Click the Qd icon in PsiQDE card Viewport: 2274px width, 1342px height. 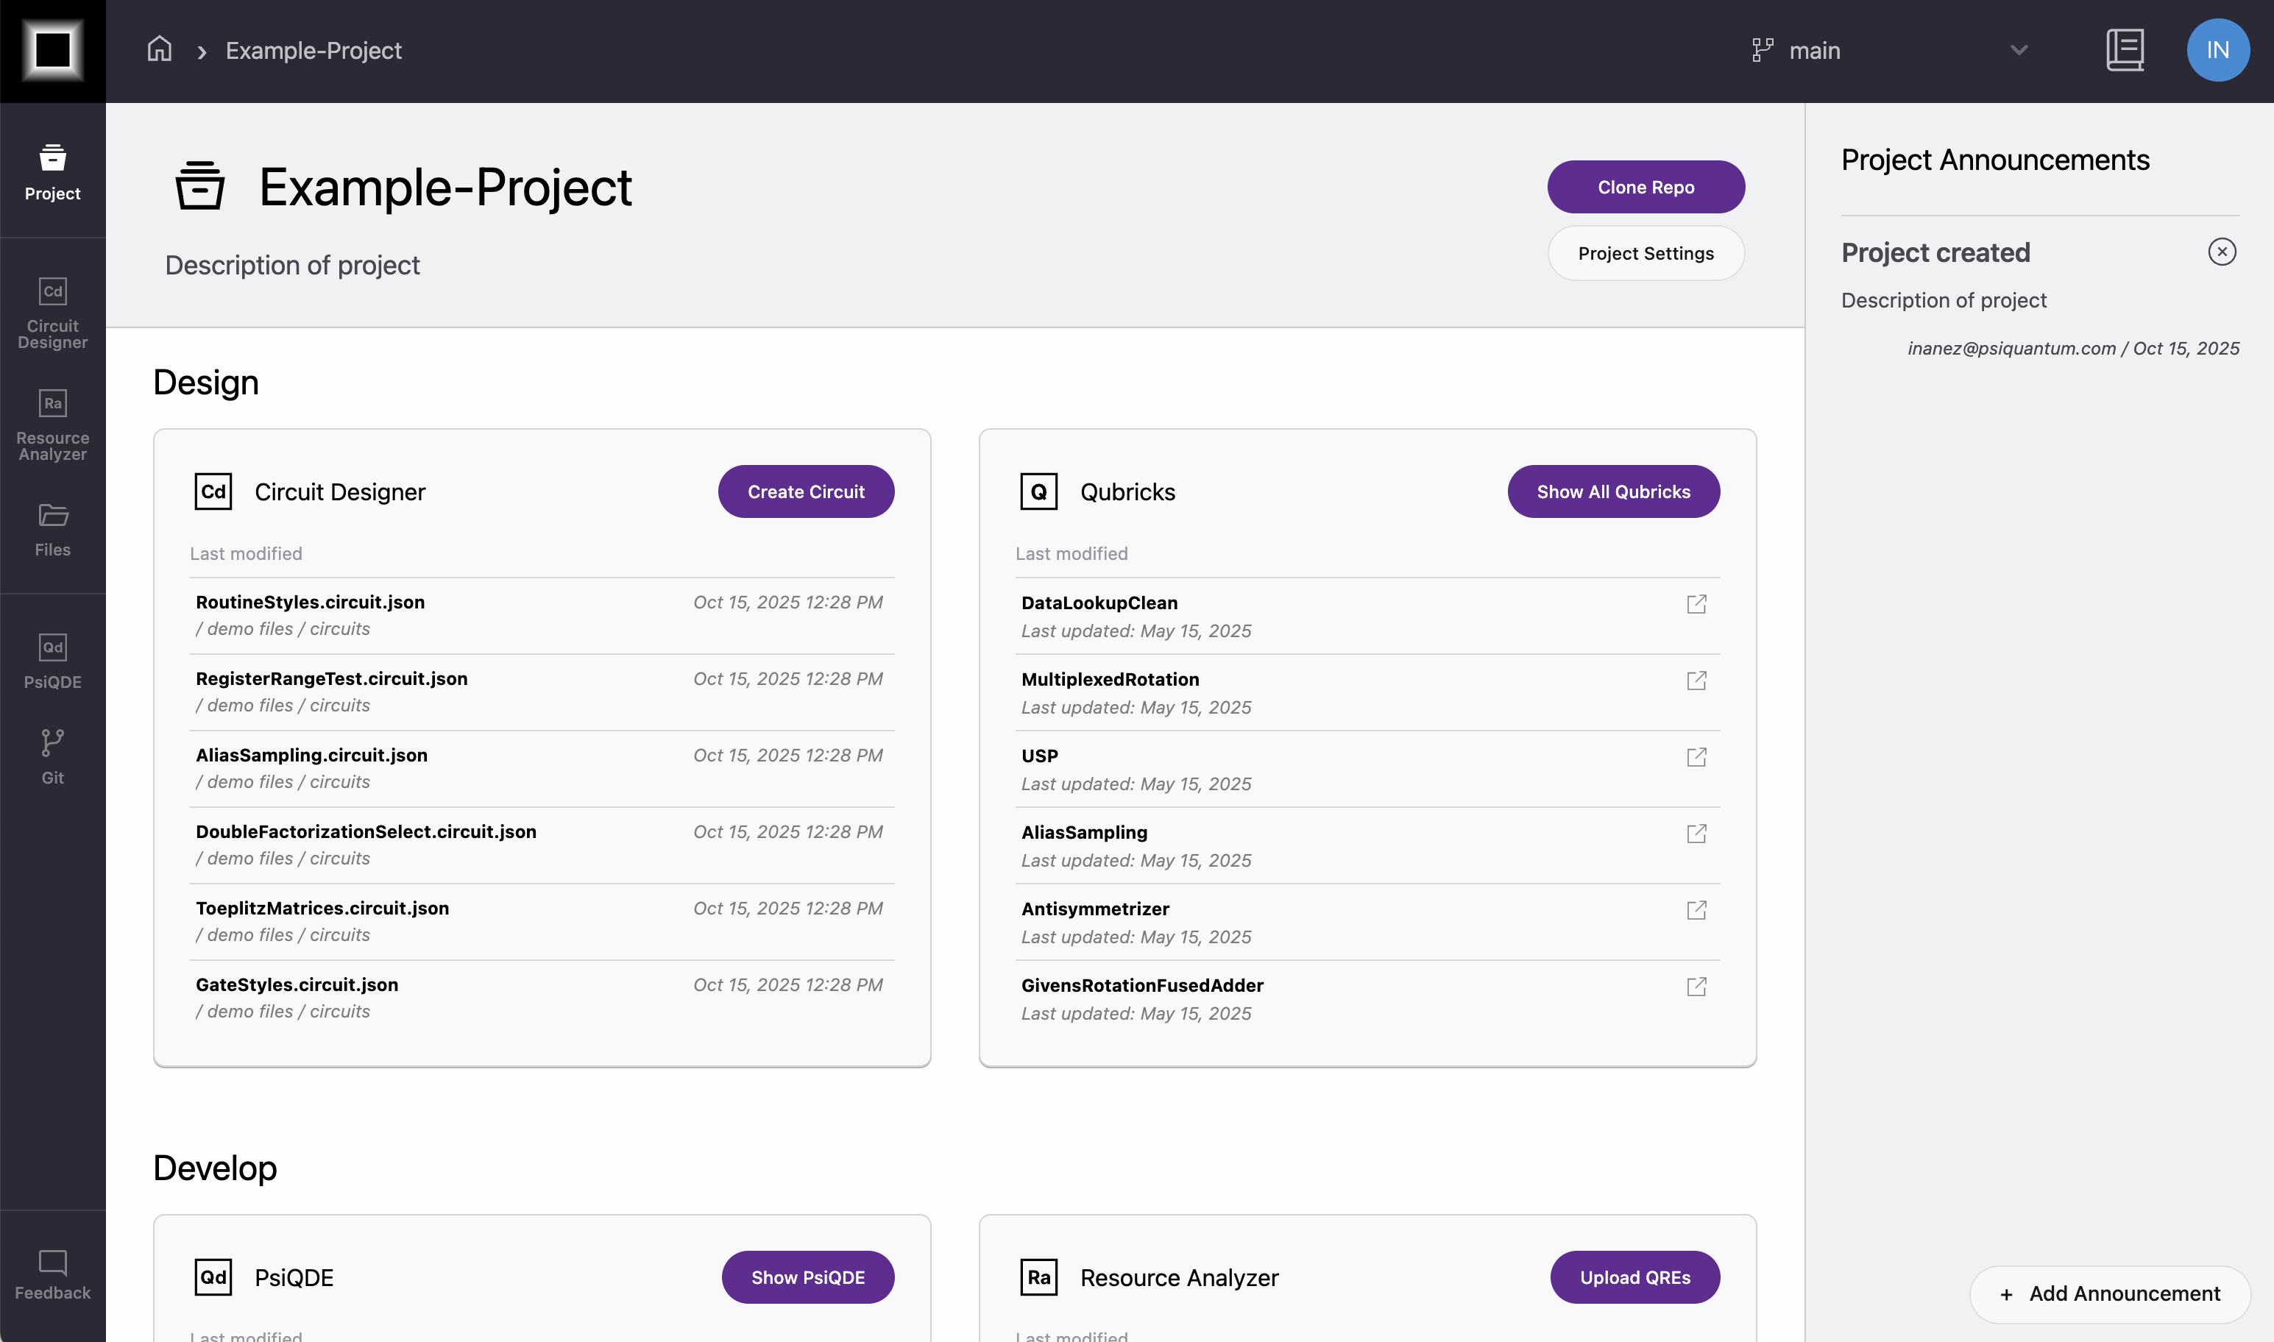tap(213, 1277)
